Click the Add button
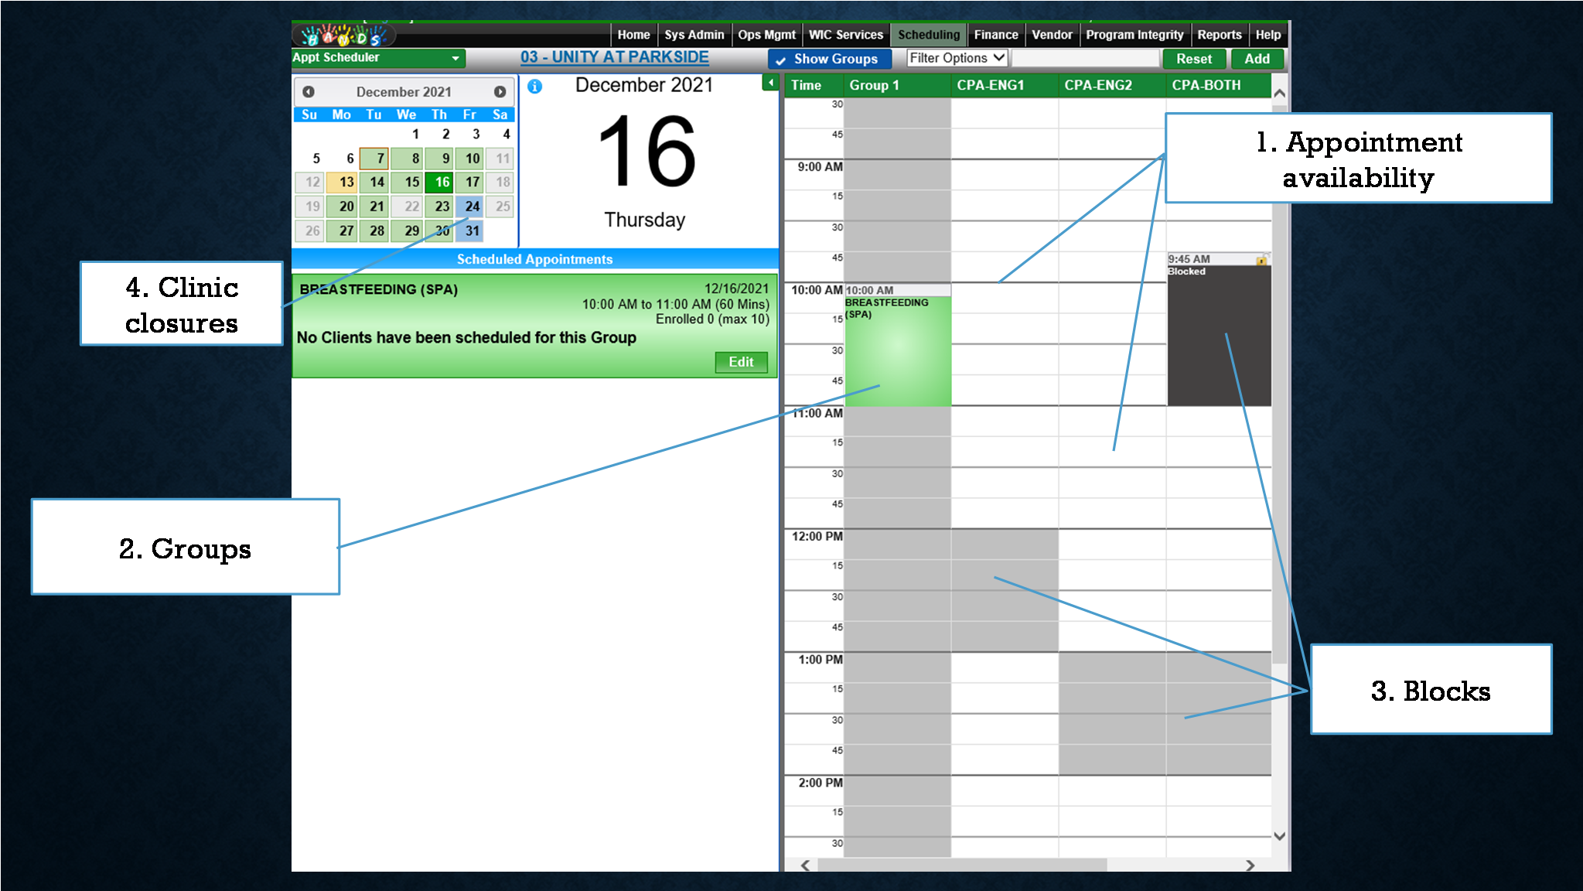Screen dimensions: 1583x891 1257,59
